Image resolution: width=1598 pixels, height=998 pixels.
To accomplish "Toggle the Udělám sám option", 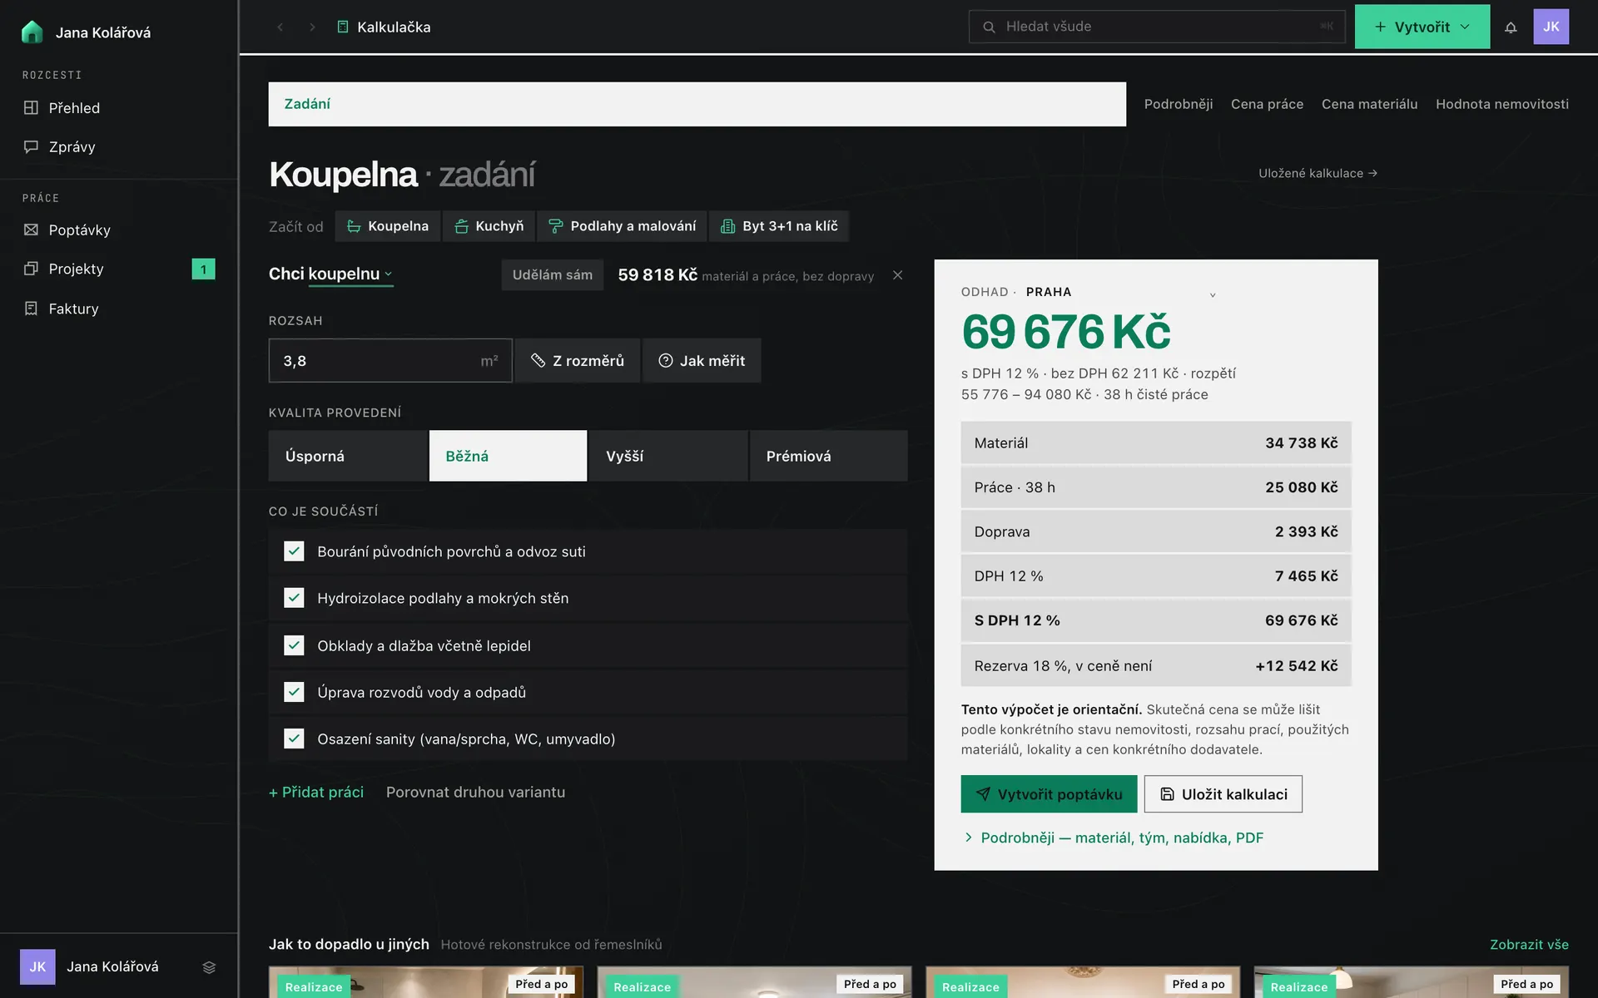I will click(x=553, y=275).
